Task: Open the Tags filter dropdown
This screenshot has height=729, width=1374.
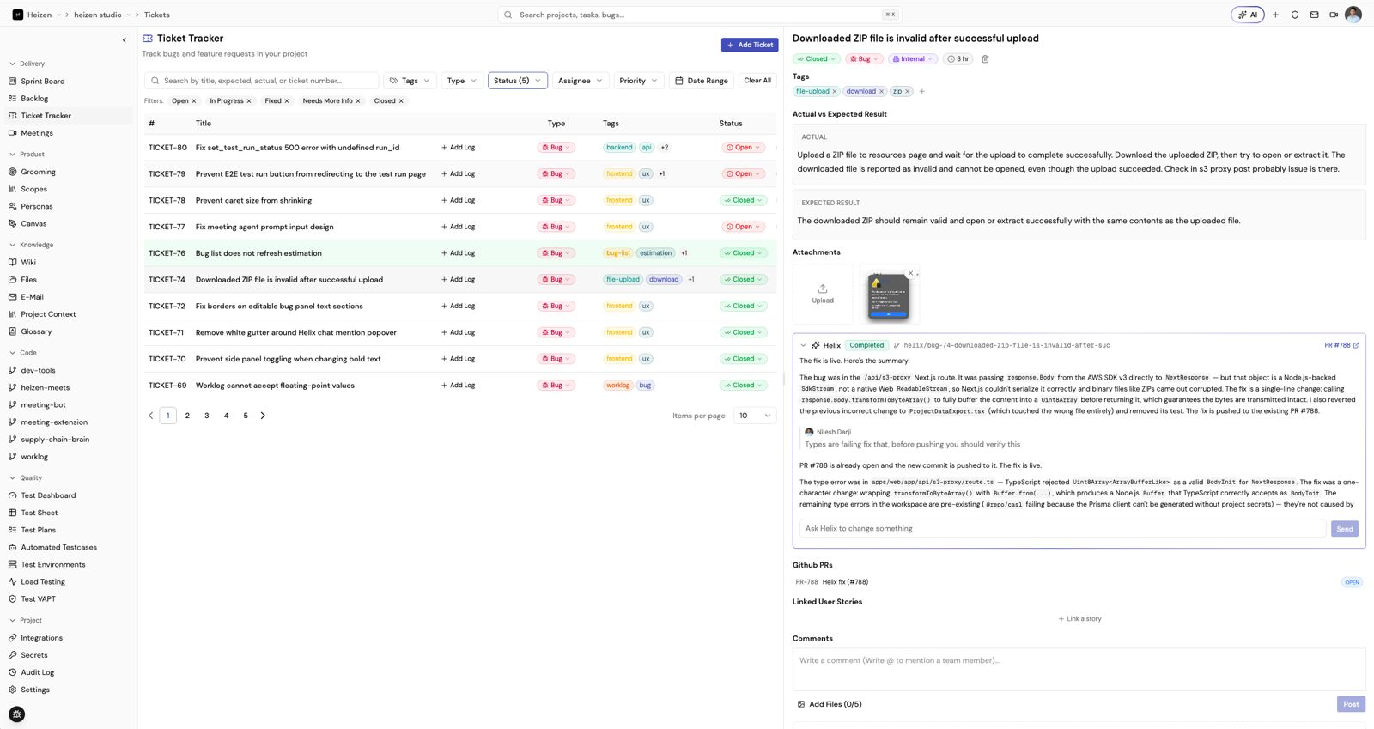Action: click(x=410, y=81)
